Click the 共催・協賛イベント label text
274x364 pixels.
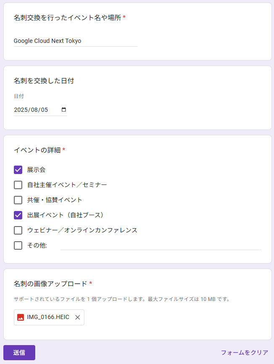[55, 200]
